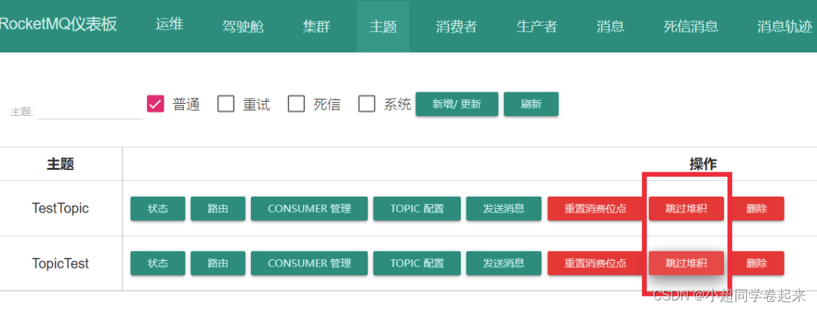Open the 生产者 tab
The width and height of the screenshot is (817, 309).
point(536,26)
